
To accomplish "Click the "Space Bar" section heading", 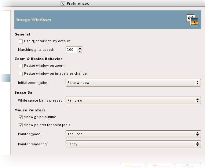I will (24, 93).
